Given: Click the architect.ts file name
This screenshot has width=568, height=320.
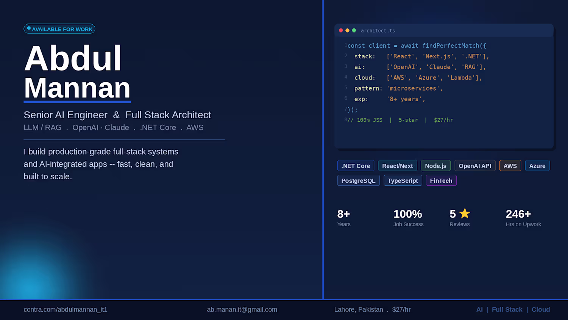Looking at the screenshot, I should [x=378, y=31].
